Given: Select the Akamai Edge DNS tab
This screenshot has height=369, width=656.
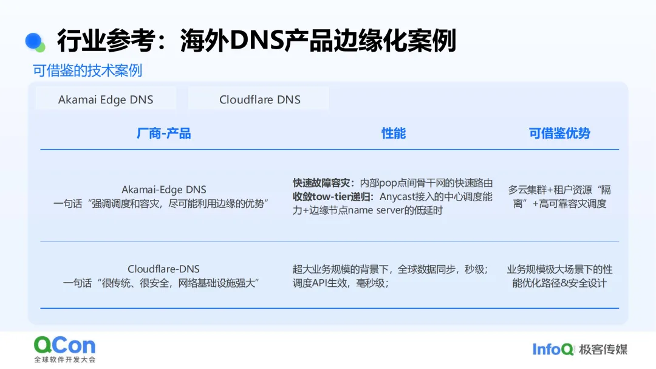Looking at the screenshot, I should point(106,99).
